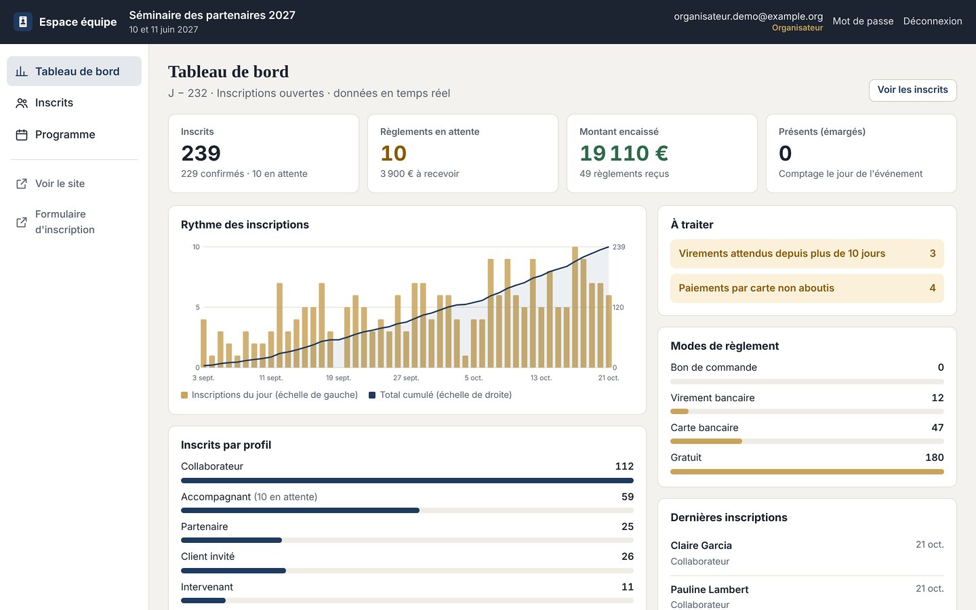
Task: Click the people icon beside Inscrits
Action: click(x=22, y=103)
